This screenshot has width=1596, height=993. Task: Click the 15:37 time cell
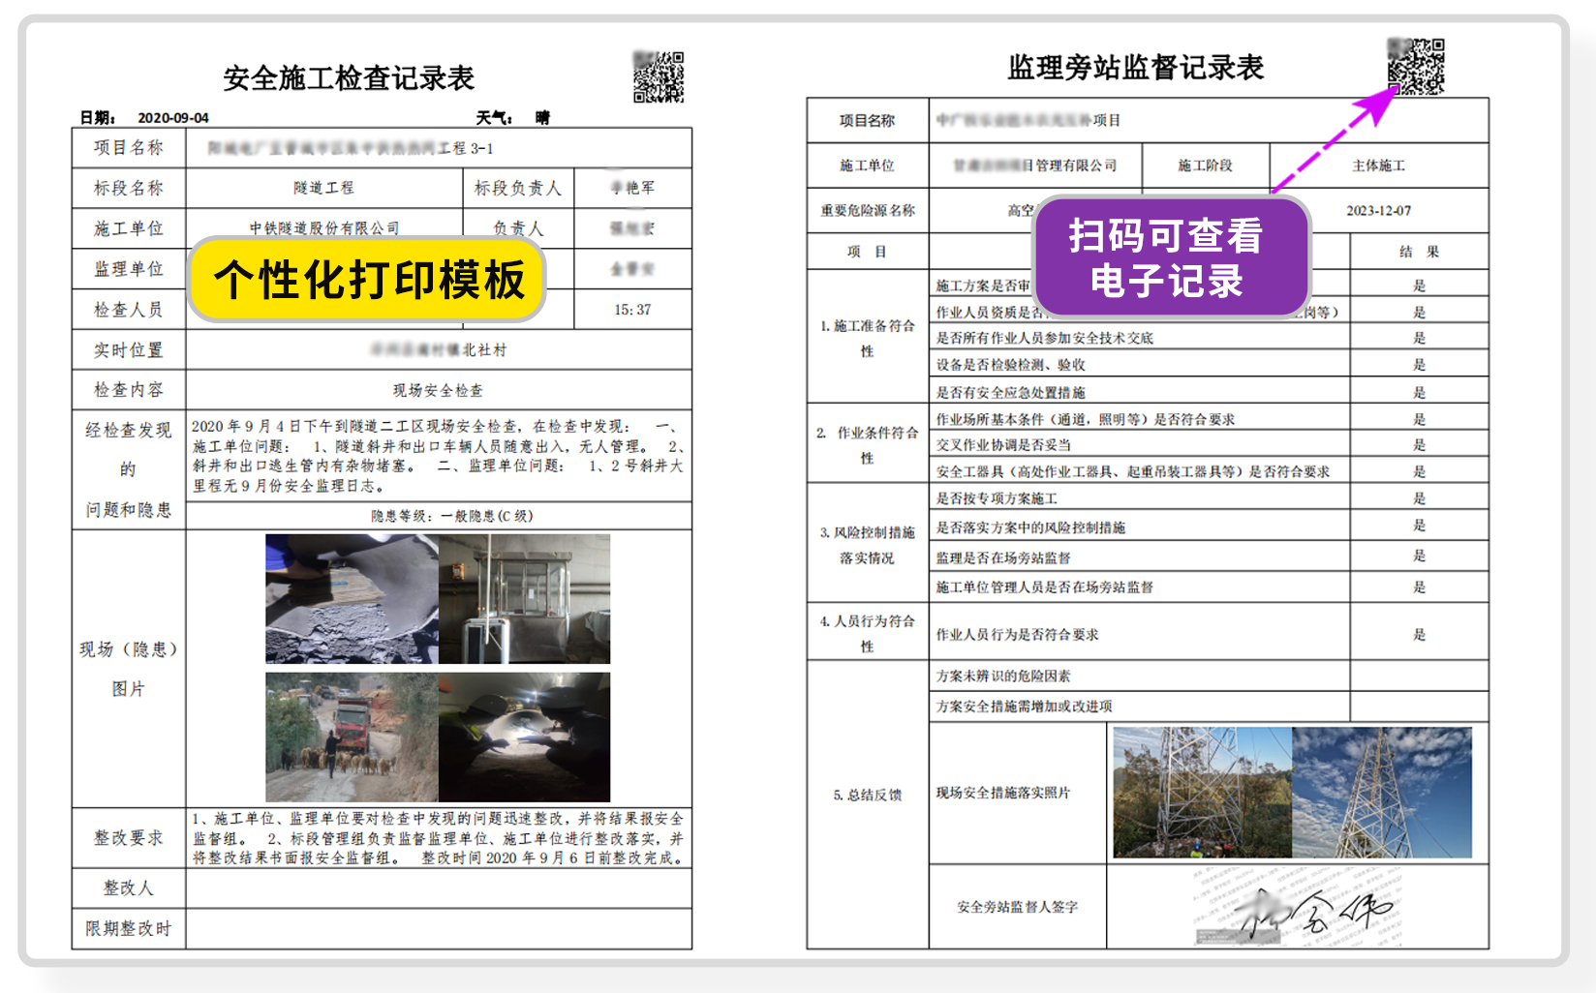[632, 310]
